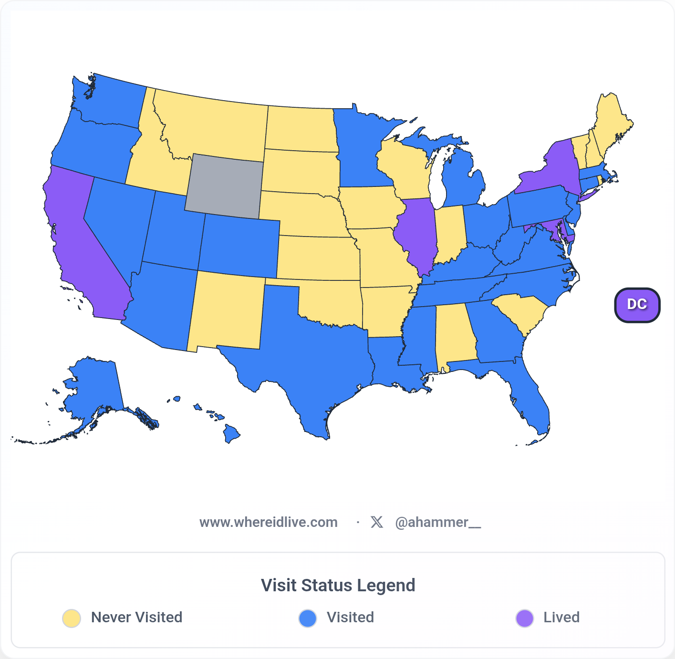Click the state of Colorado
675x659 pixels.
(239, 246)
